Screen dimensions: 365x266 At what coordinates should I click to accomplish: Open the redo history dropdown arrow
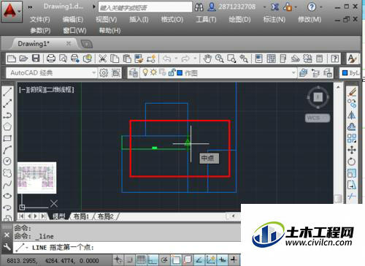(195, 58)
